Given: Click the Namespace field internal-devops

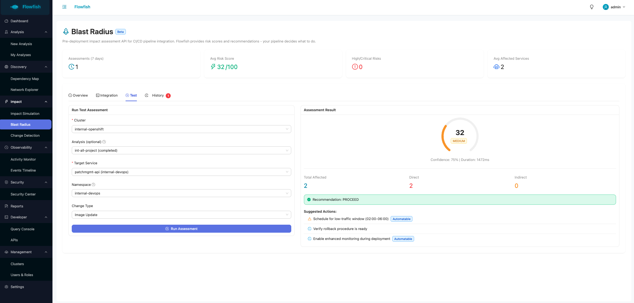Looking at the screenshot, I should [x=181, y=193].
